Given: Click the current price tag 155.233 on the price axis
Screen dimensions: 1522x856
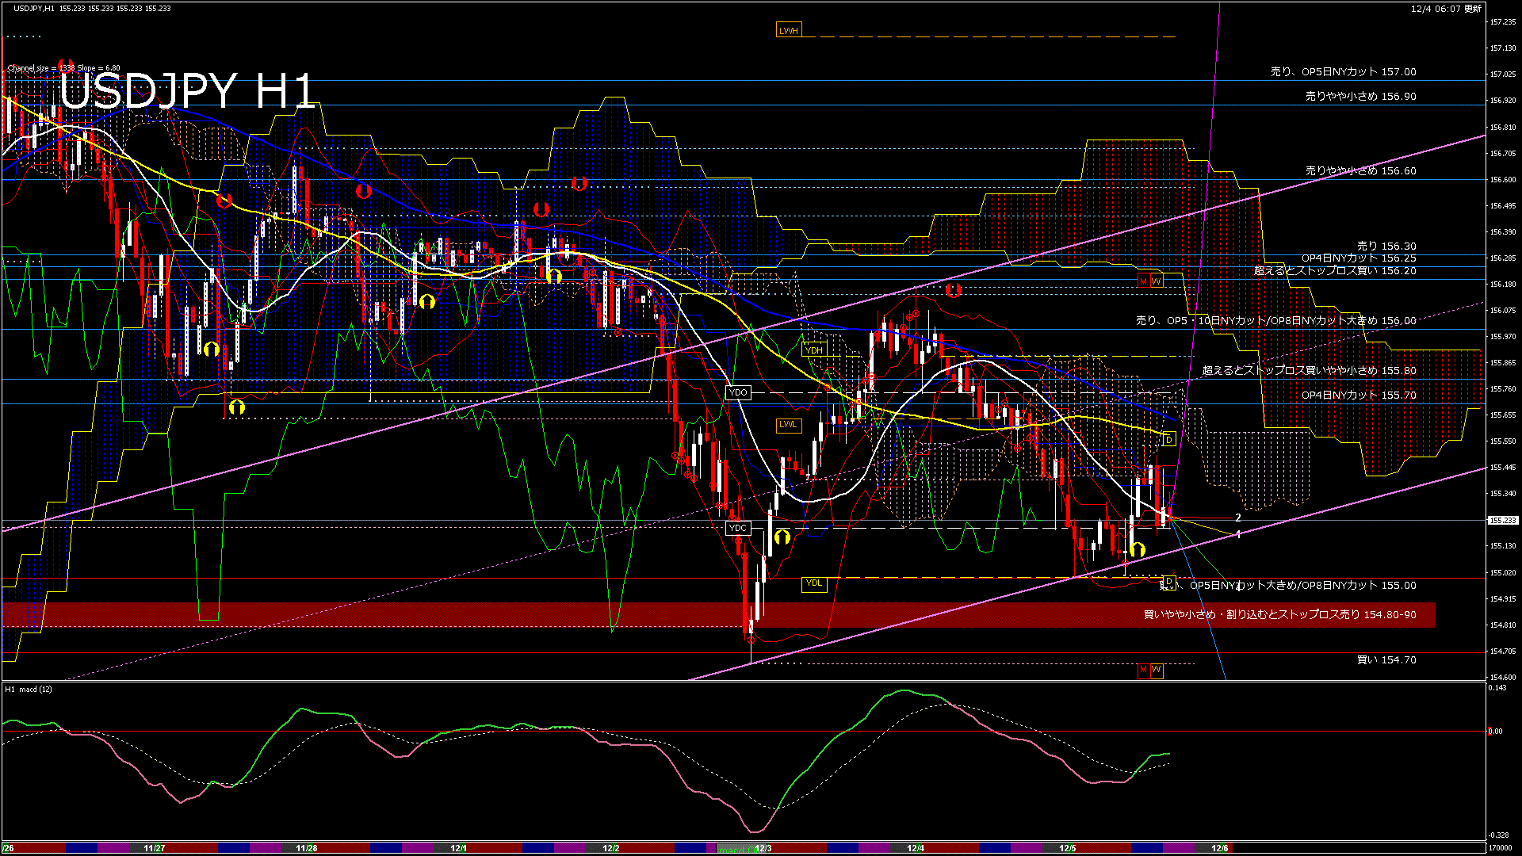Looking at the screenshot, I should [x=1502, y=521].
